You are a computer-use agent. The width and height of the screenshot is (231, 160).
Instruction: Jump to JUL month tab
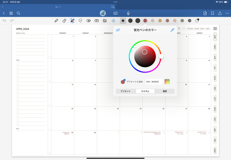tap(215, 68)
